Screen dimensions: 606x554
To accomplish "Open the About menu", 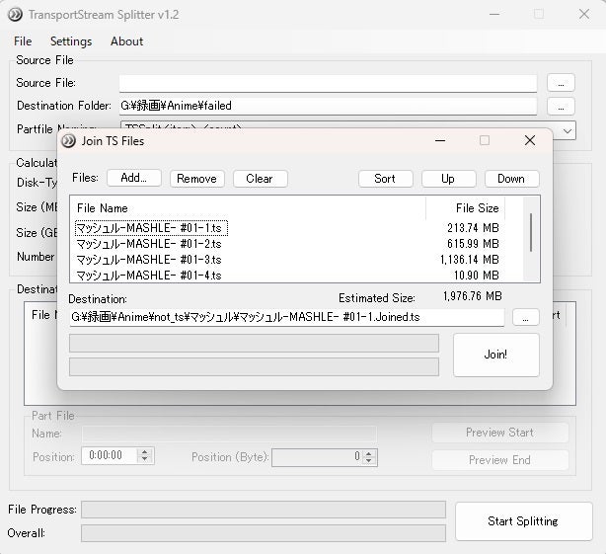I will [x=126, y=41].
